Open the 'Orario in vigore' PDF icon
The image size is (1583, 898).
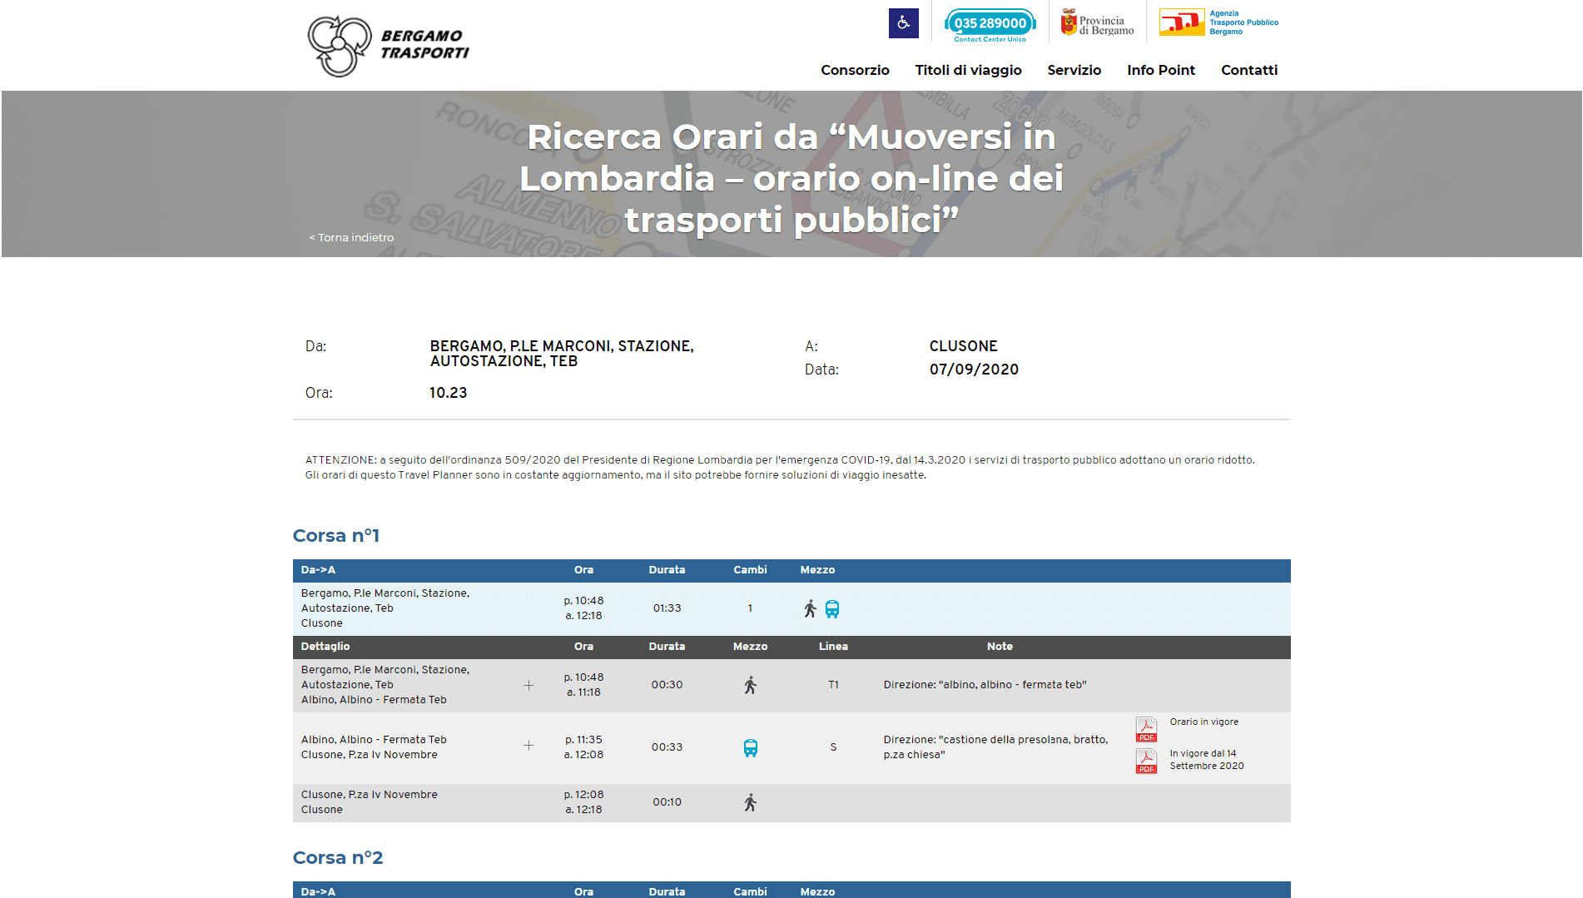1146,729
